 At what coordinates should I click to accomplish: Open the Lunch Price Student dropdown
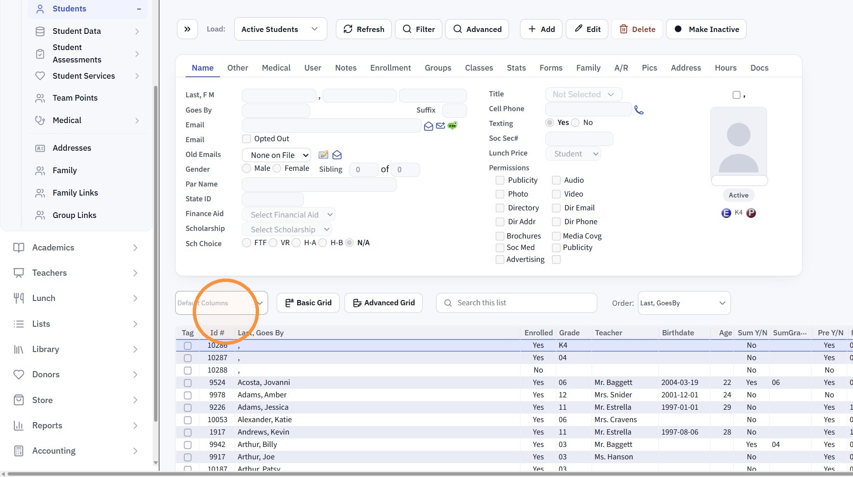[x=573, y=154]
